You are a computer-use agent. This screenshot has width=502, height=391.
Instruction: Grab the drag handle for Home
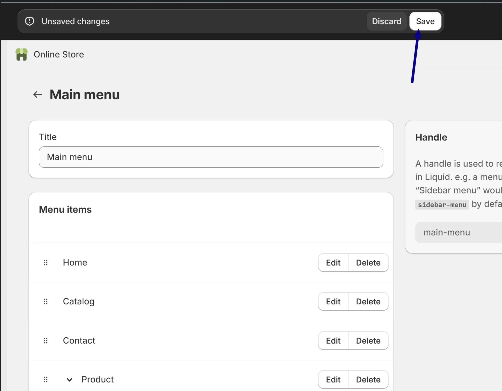coord(45,263)
